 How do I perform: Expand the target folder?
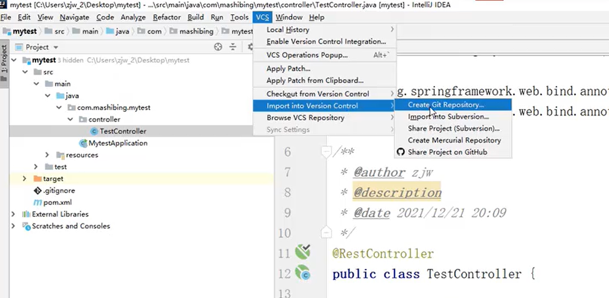pyautogui.click(x=24, y=179)
